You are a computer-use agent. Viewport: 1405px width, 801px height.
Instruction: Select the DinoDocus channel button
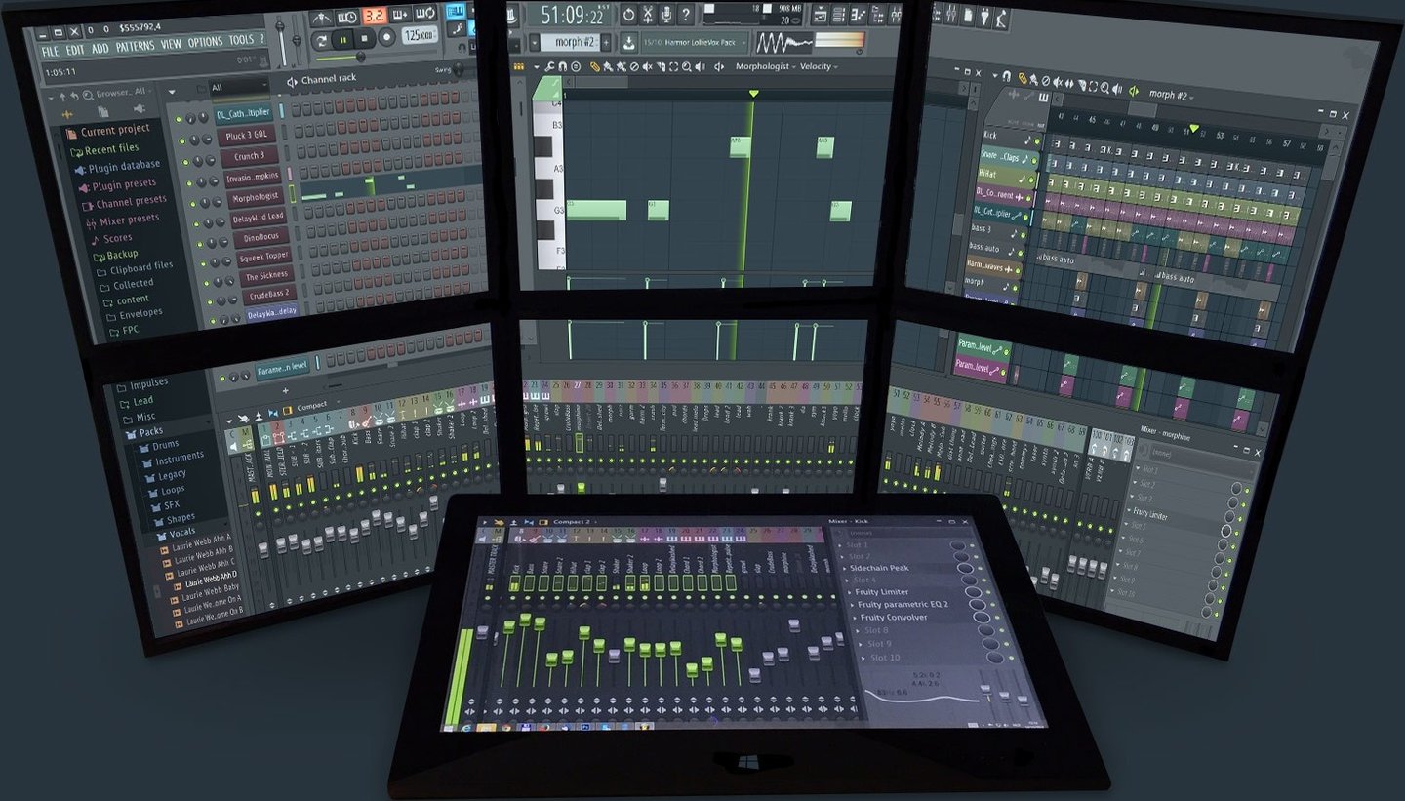(260, 237)
